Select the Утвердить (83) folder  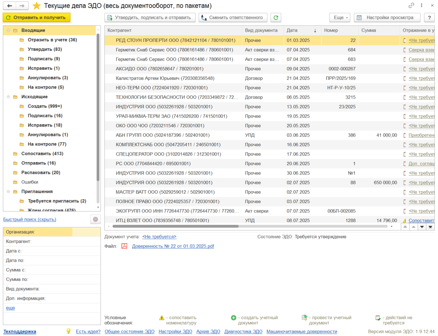click(x=45, y=49)
